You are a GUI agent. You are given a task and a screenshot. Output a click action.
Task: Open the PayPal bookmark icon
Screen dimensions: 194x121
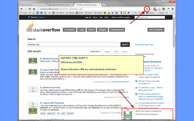[129, 13]
